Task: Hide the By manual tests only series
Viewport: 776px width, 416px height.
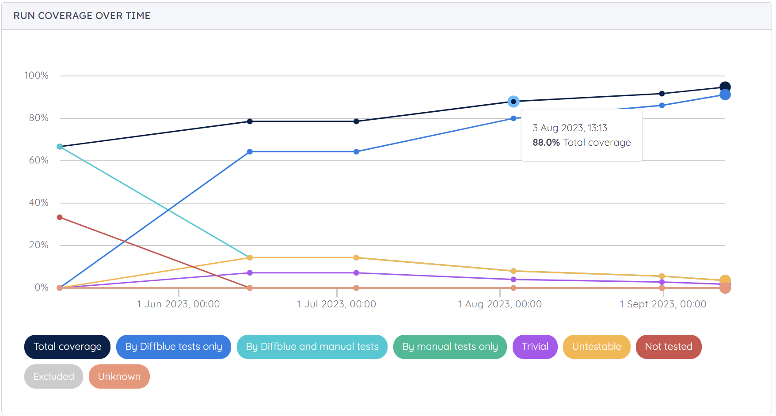Action: pyautogui.click(x=449, y=347)
